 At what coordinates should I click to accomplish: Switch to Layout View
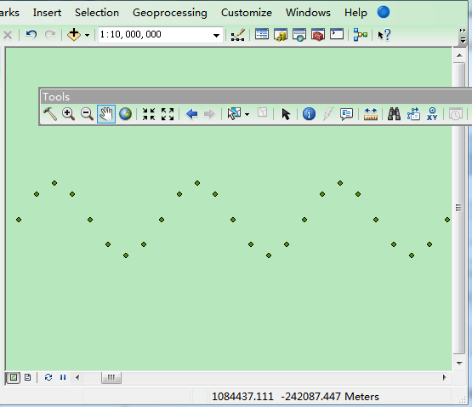tap(28, 377)
